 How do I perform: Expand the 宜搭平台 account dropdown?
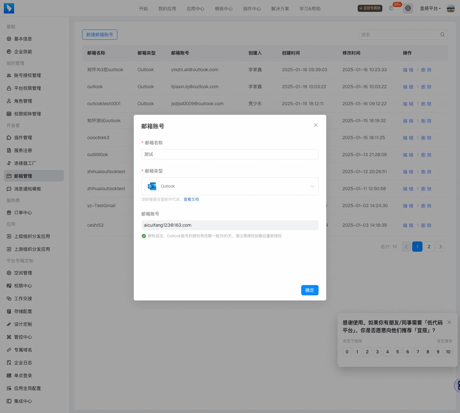pyautogui.click(x=430, y=8)
